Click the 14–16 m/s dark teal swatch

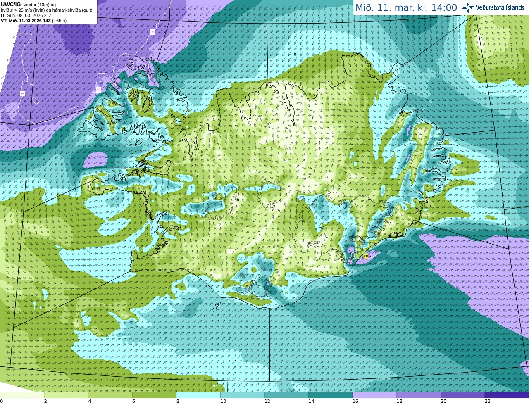click(331, 395)
